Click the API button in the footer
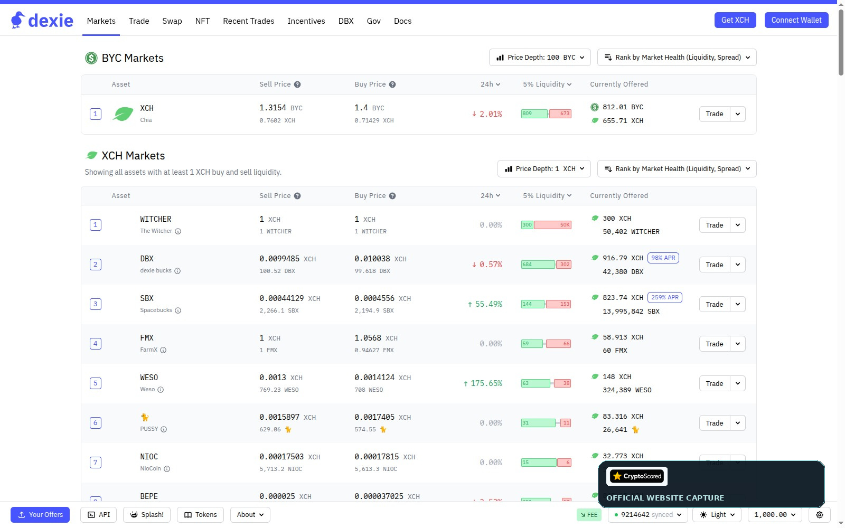Screen dimensions: 845x528 click(x=99, y=515)
